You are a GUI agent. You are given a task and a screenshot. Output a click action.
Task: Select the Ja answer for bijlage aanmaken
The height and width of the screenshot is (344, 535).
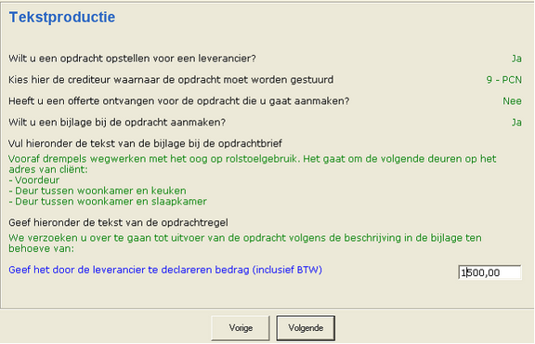(x=516, y=122)
